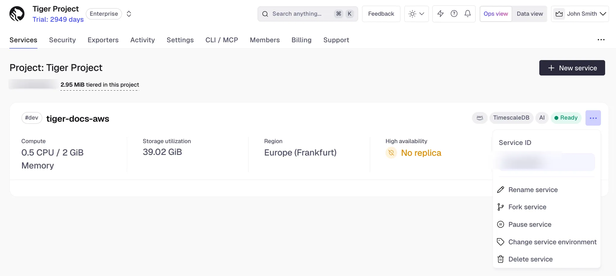
Task: Focus the Search anything field
Action: click(308, 14)
